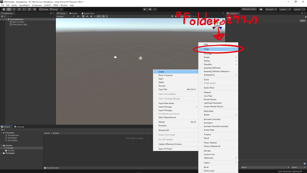The image size is (307, 173).
Task: Toggle Center pivot mode button
Action: pos(43,9)
